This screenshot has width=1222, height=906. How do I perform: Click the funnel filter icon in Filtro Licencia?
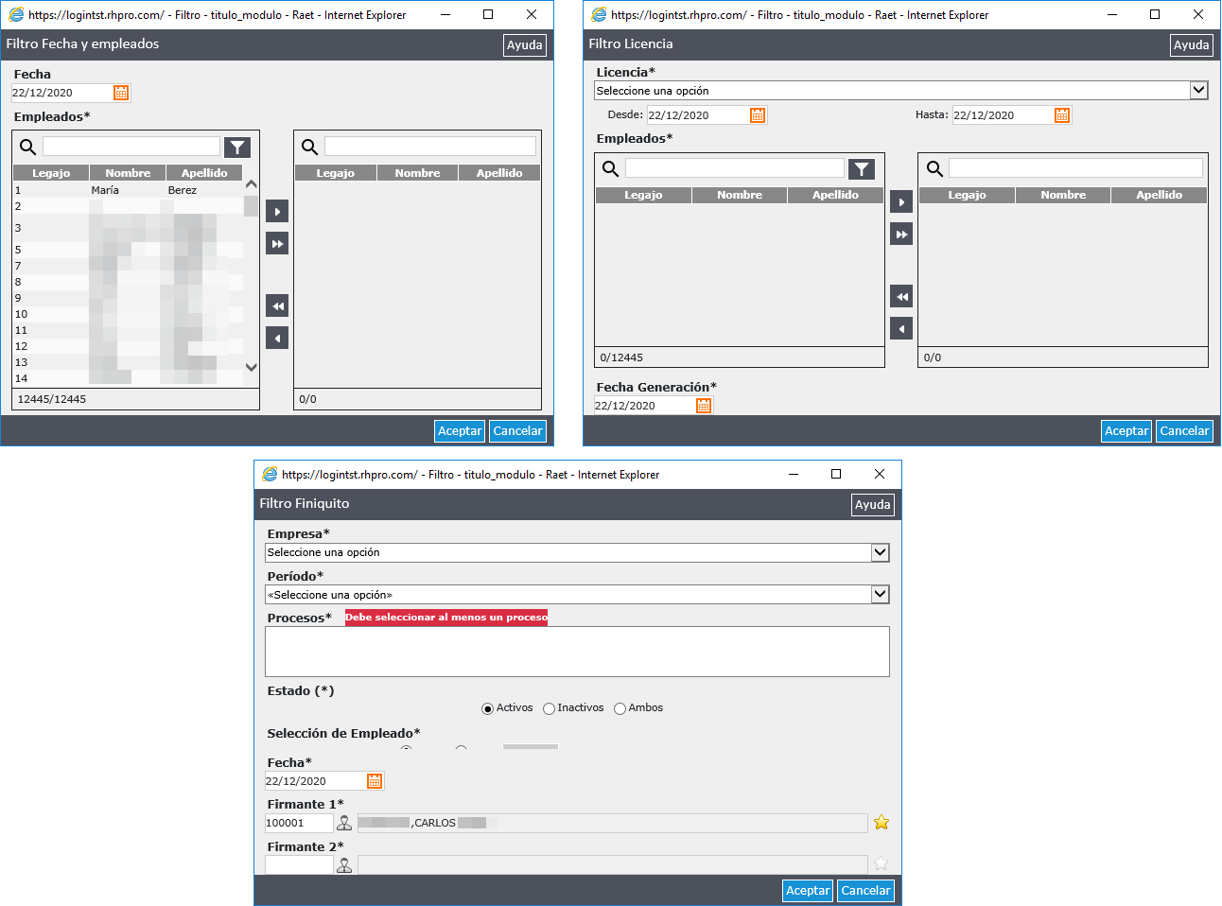862,168
